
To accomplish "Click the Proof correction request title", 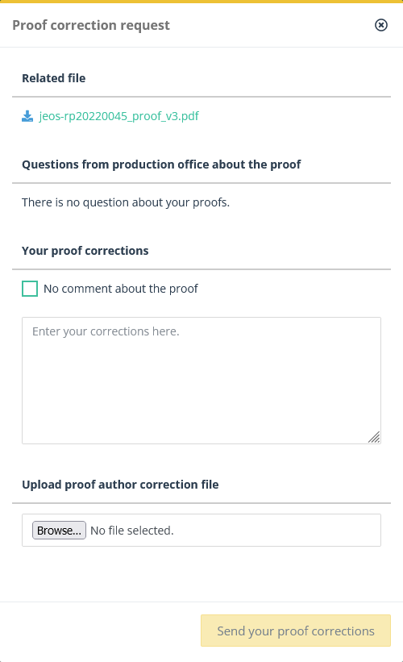I will coord(91,25).
